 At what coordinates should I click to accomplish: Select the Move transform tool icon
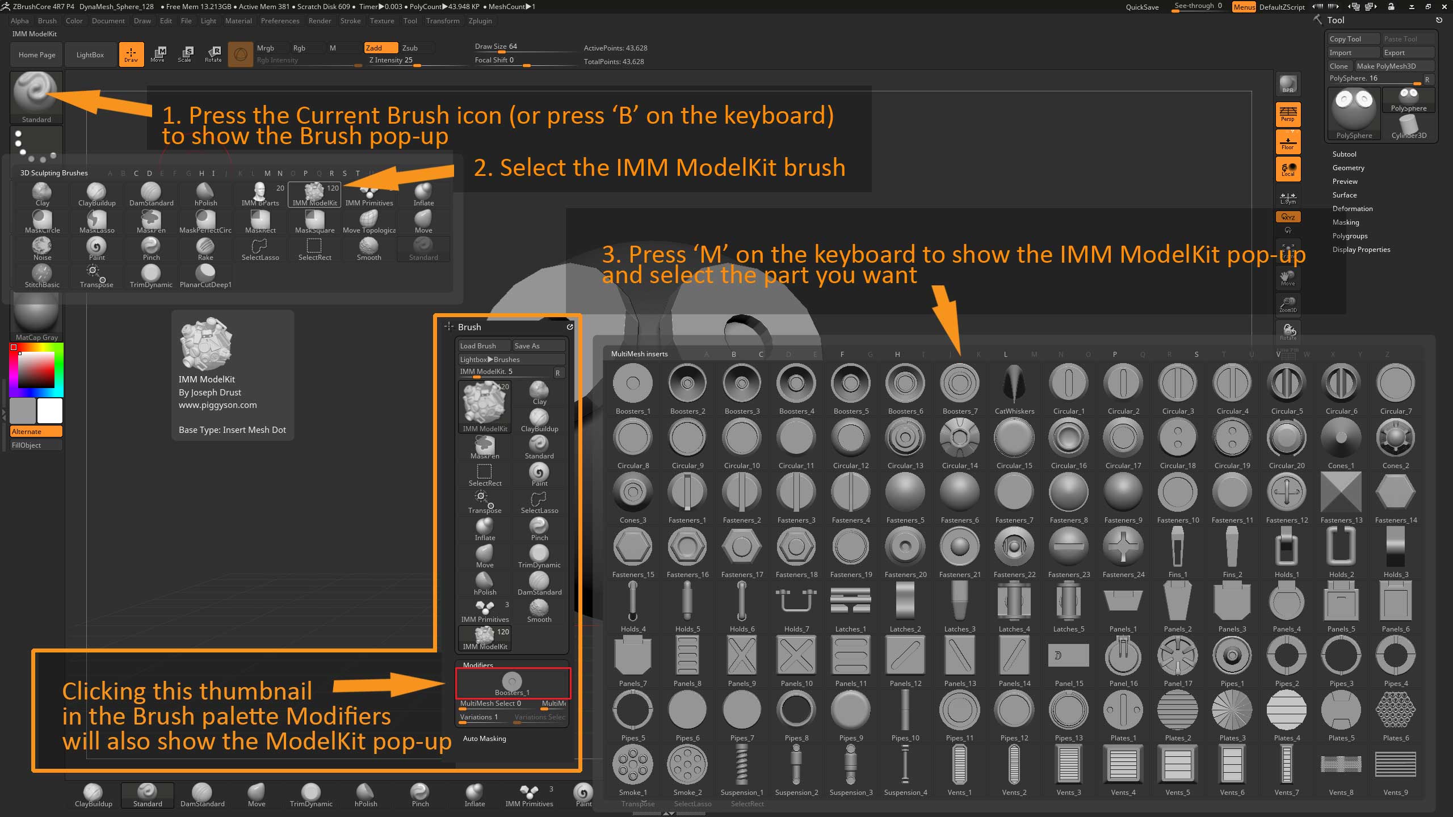158,54
